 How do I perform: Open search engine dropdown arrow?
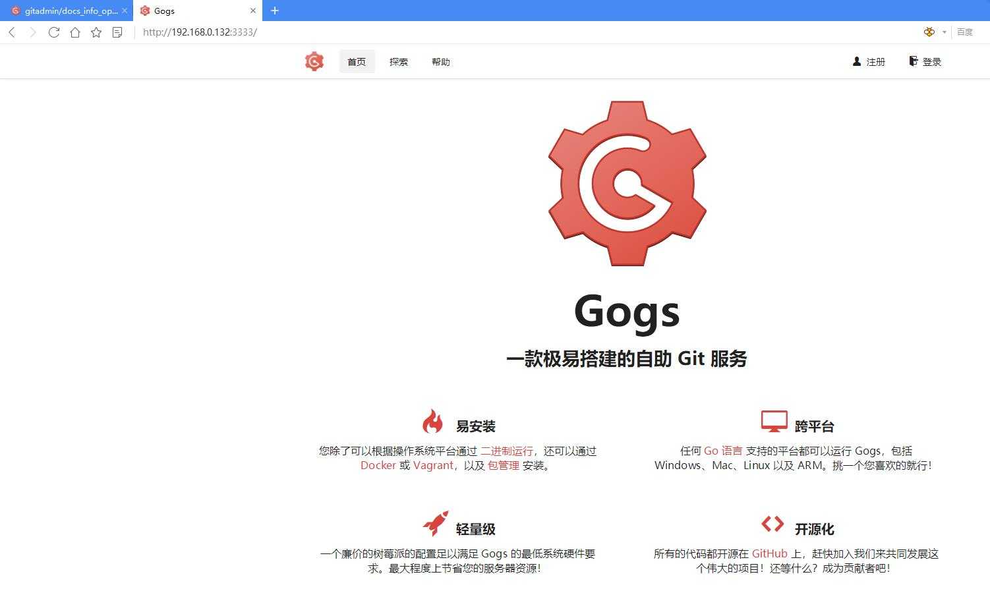[945, 32]
